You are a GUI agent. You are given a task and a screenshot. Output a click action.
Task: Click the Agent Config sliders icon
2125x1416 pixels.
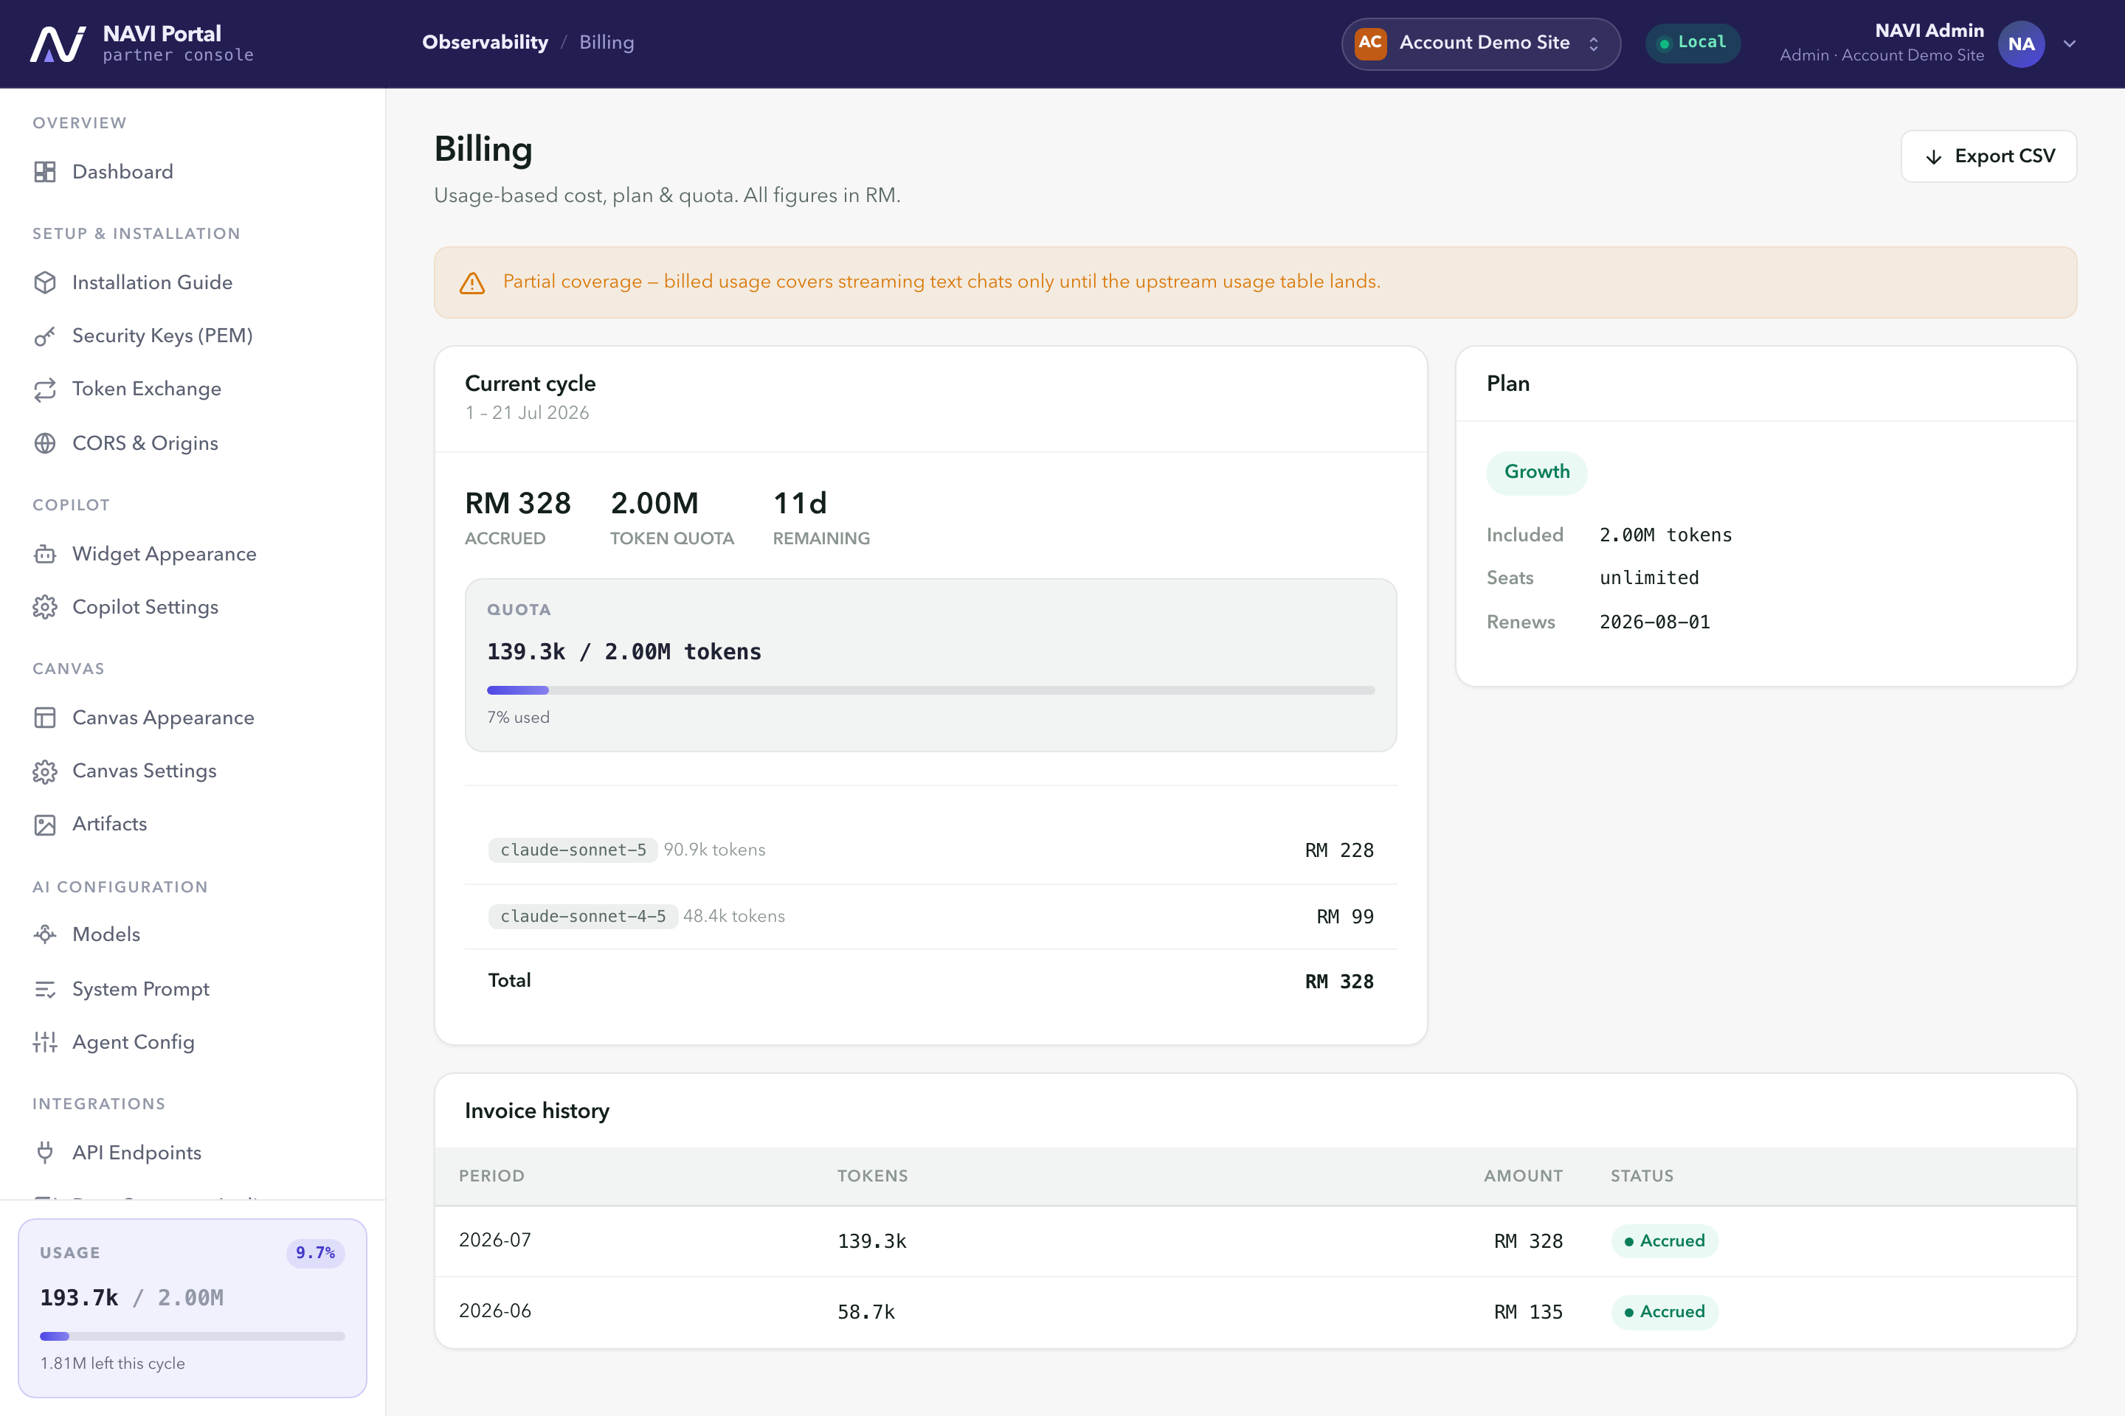(x=45, y=1042)
